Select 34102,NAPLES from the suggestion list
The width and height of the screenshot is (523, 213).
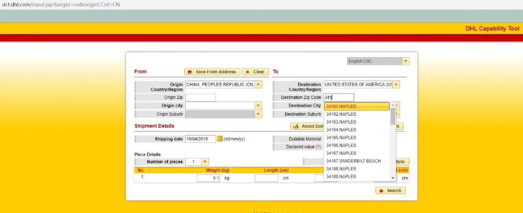(357, 114)
